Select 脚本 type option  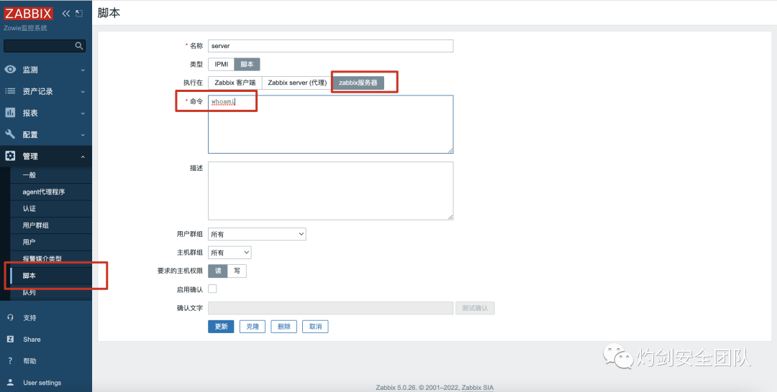247,65
